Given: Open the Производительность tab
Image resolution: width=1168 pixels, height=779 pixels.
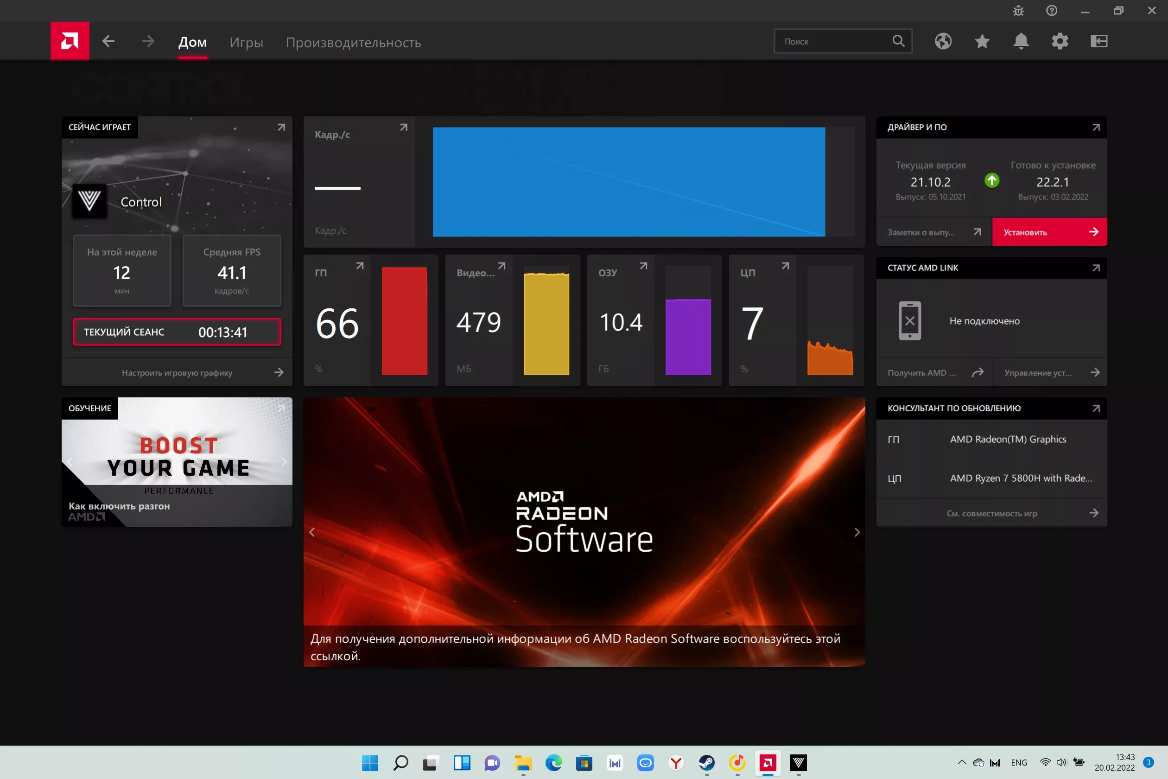Looking at the screenshot, I should [353, 42].
